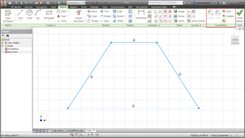Toggle Show Format
Image resolution: width=245 pixels, height=138 pixels.
pyautogui.click(x=196, y=21)
